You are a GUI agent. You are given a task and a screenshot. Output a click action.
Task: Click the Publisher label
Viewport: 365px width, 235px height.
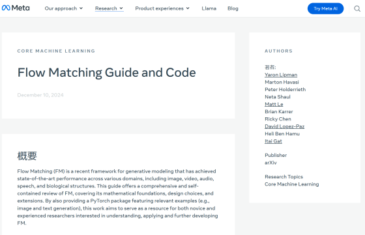coord(276,155)
